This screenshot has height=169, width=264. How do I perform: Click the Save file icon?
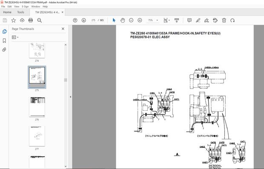[5, 20]
